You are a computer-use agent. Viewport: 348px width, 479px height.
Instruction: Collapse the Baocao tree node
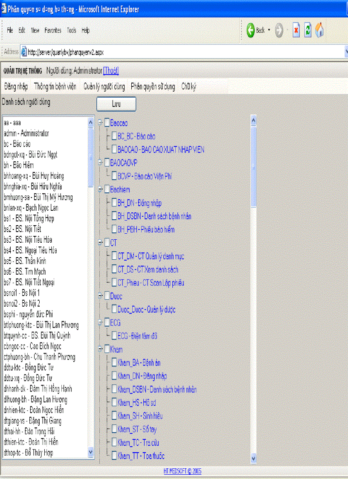coord(100,123)
